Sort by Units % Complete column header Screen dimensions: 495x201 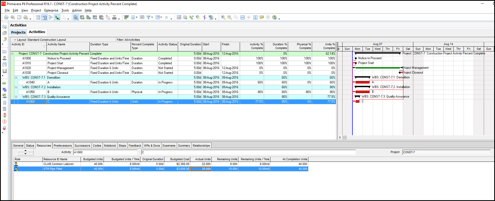point(324,46)
